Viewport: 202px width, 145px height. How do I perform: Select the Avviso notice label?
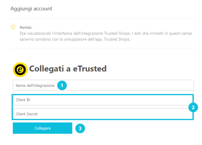pyautogui.click(x=26, y=27)
